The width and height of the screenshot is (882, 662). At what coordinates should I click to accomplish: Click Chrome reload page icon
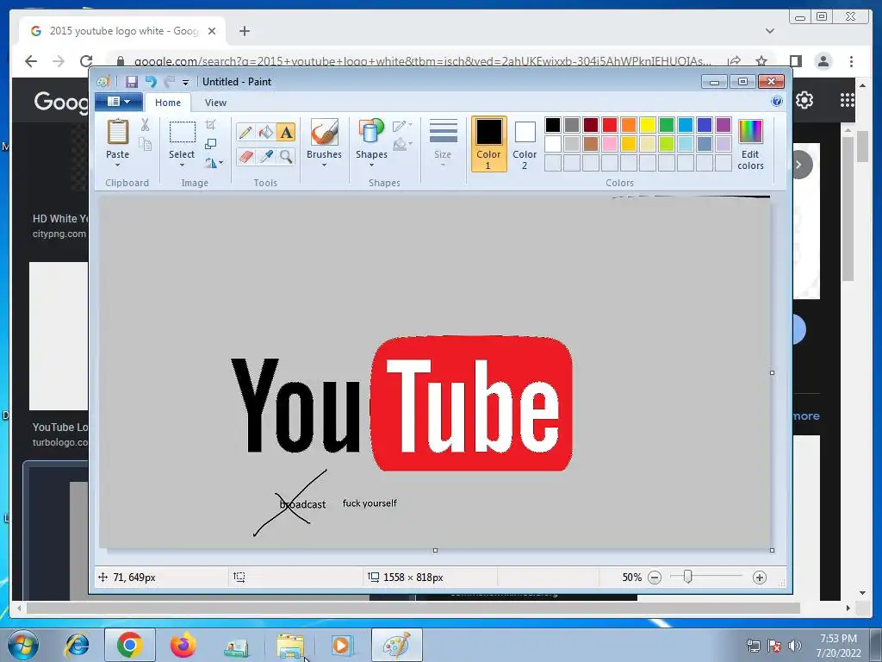[86, 61]
